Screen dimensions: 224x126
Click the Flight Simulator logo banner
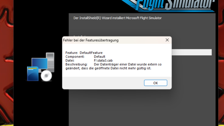click(x=169, y=6)
